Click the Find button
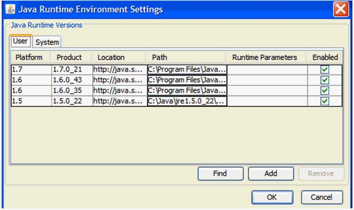 (x=220, y=174)
